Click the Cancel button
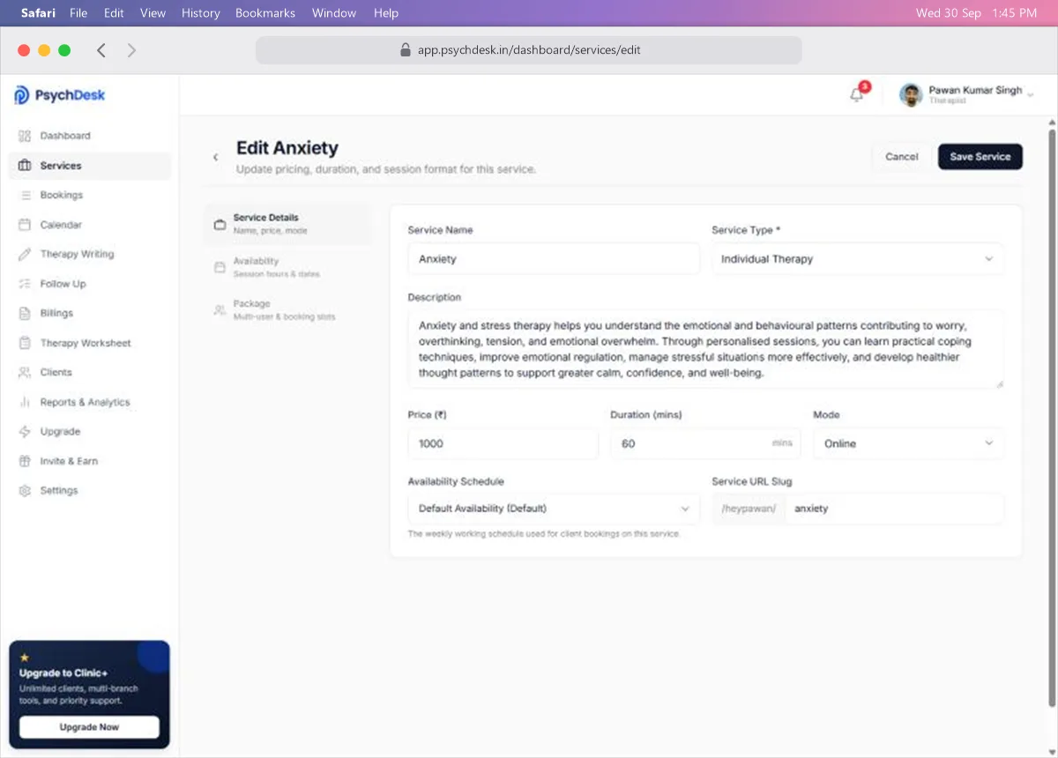The width and height of the screenshot is (1058, 758). [x=902, y=157]
